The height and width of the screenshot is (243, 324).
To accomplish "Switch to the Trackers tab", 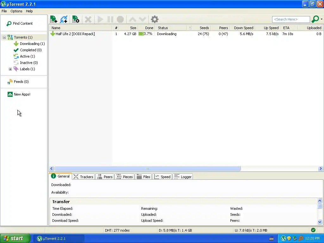I will point(84,177).
